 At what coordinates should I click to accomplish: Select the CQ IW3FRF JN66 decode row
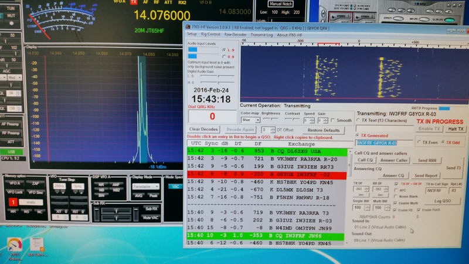click(x=266, y=236)
